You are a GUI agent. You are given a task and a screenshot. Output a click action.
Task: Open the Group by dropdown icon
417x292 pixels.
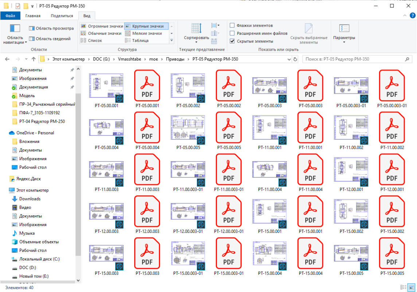coord(215,26)
